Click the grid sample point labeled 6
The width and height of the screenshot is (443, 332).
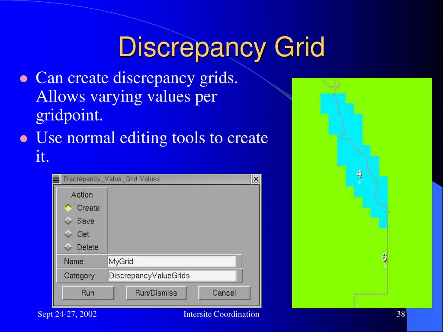[x=385, y=266]
